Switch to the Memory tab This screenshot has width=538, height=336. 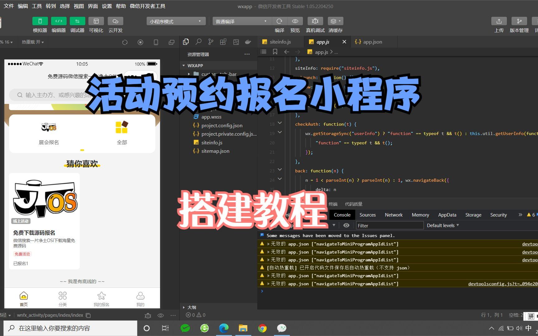click(x=420, y=215)
